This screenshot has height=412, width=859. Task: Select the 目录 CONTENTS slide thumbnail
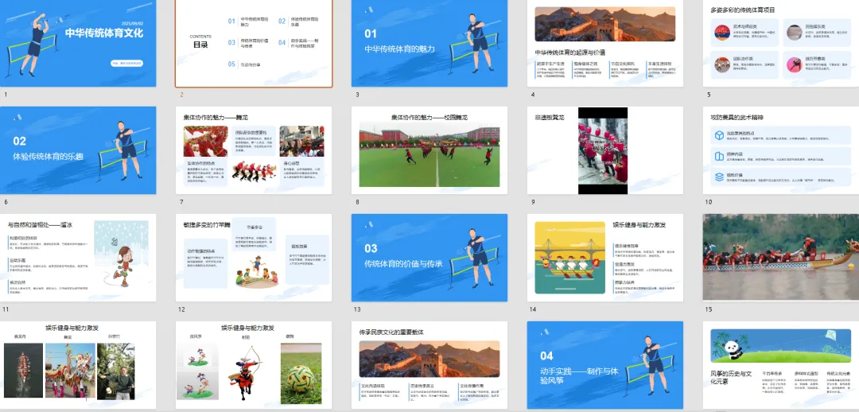[x=254, y=43]
